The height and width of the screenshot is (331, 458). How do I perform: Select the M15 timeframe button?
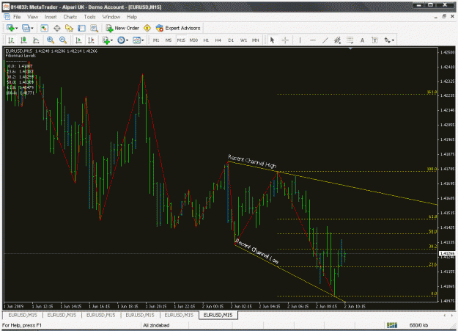click(x=181, y=40)
